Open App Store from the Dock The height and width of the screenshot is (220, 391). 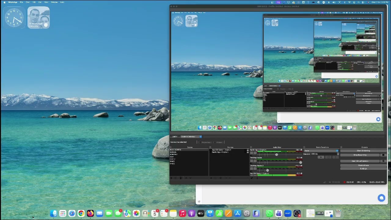(237, 213)
